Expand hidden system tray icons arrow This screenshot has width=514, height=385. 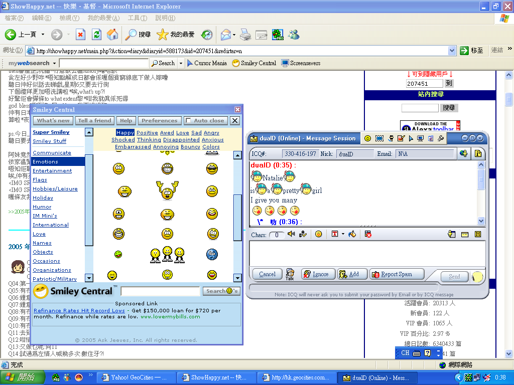tap(459, 378)
